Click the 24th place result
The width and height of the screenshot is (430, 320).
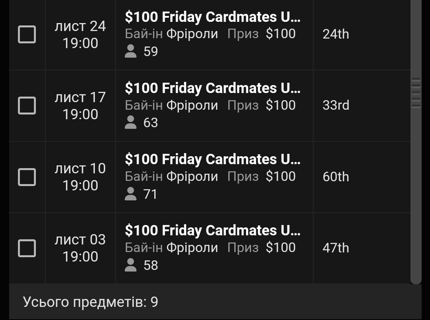pyautogui.click(x=336, y=34)
